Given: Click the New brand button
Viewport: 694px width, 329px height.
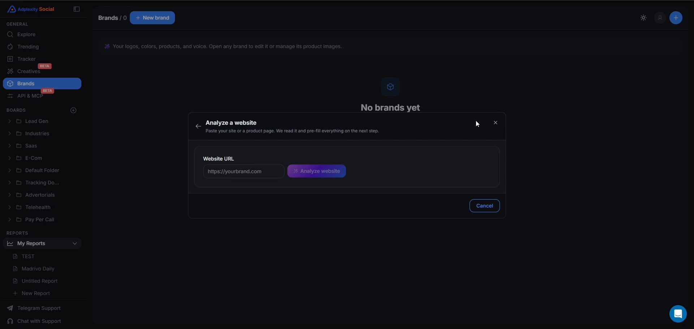Looking at the screenshot, I should pyautogui.click(x=153, y=18).
